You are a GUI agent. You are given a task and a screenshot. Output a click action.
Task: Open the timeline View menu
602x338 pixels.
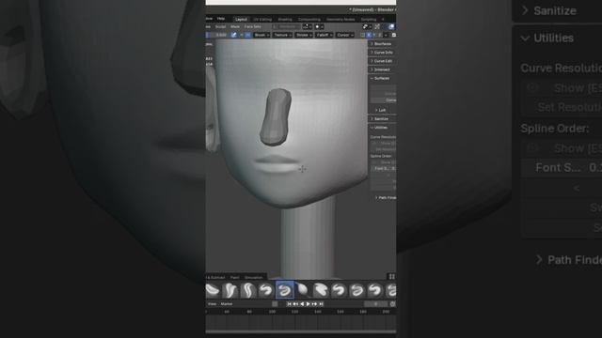click(212, 304)
